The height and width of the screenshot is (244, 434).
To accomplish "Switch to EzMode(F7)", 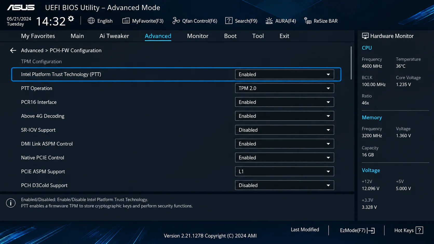I will coord(357,230).
